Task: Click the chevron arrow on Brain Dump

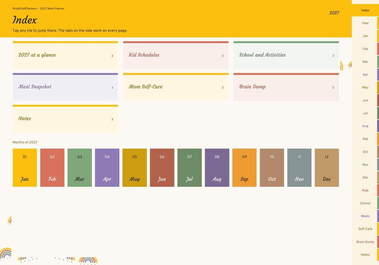Action: click(333, 87)
